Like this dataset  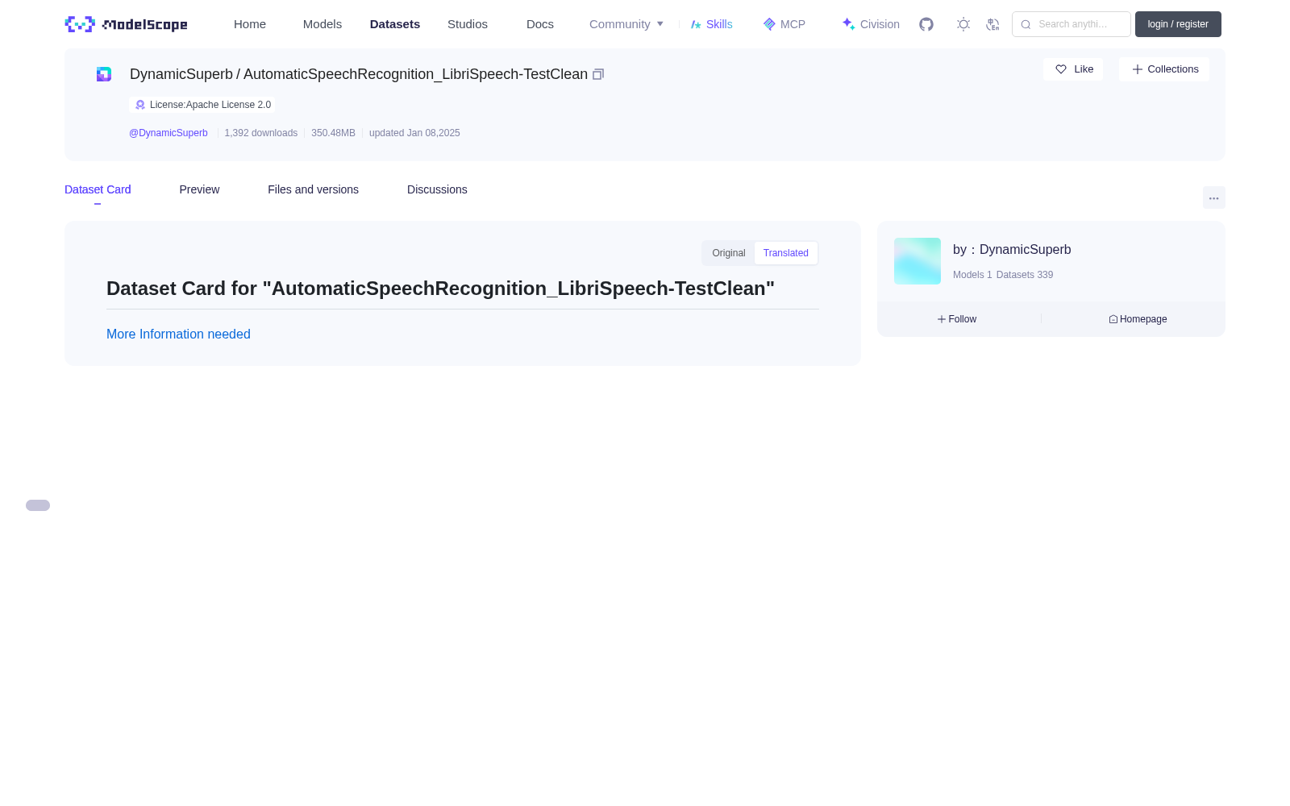pos(1073,69)
